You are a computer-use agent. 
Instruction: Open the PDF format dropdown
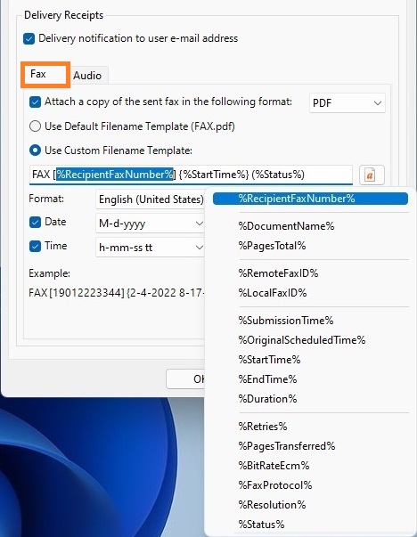[347, 102]
